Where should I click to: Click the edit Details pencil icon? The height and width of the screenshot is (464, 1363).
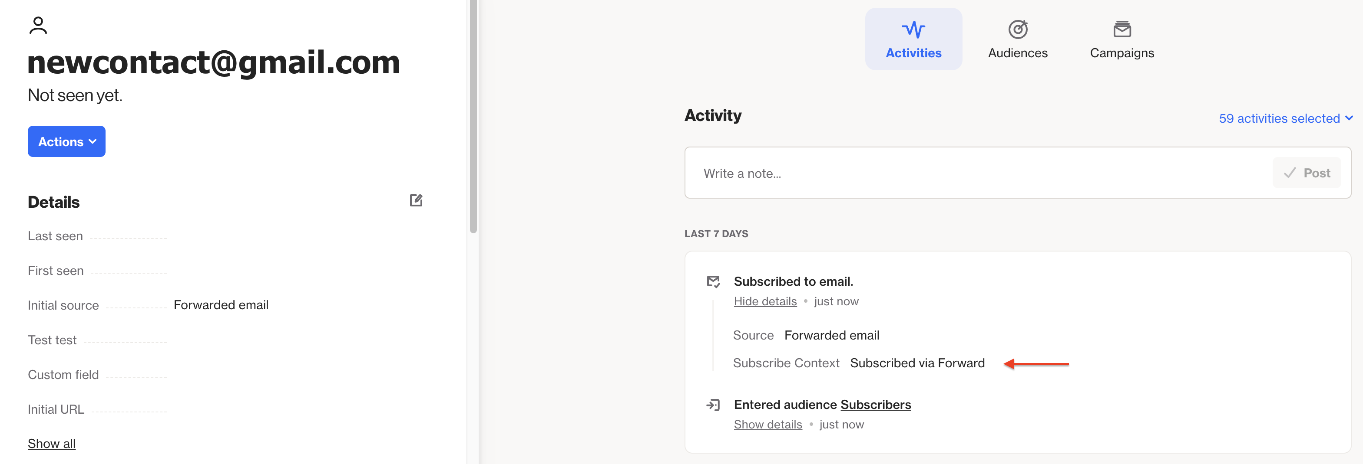[416, 200]
